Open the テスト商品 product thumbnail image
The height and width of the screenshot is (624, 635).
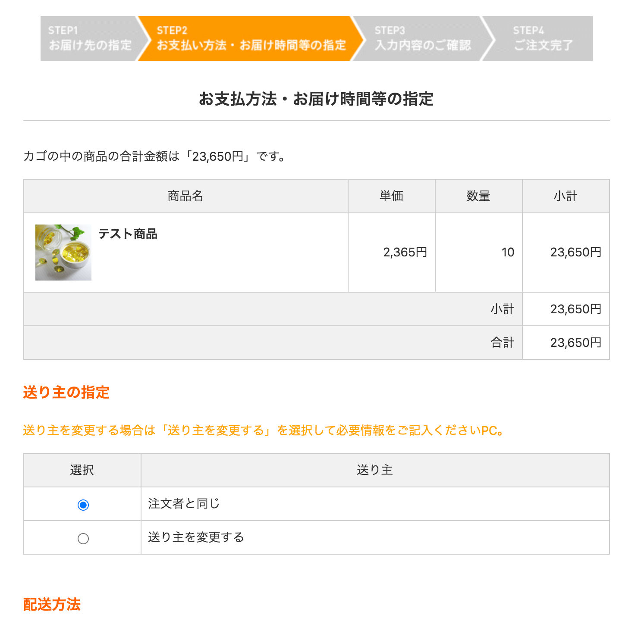tap(63, 253)
